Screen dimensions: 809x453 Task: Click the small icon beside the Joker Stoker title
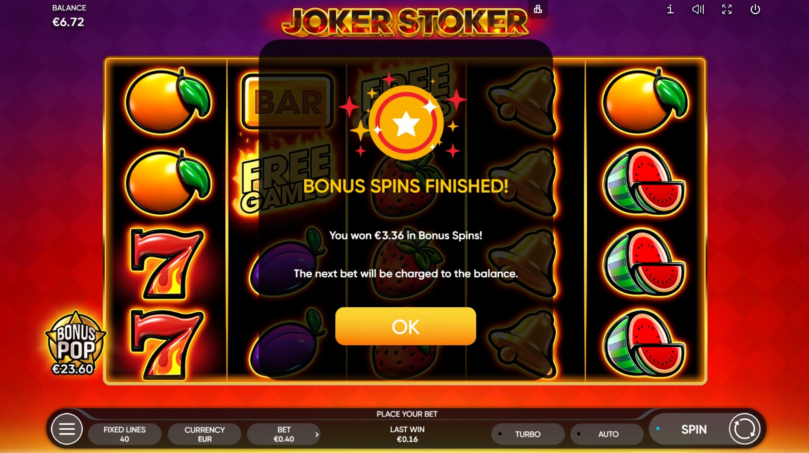538,9
